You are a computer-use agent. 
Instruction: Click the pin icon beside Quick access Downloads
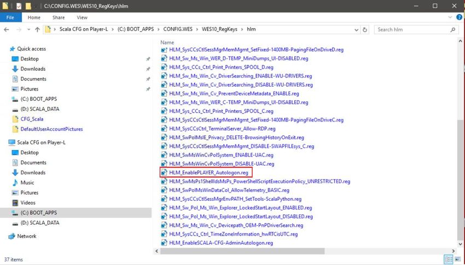pyautogui.click(x=148, y=69)
